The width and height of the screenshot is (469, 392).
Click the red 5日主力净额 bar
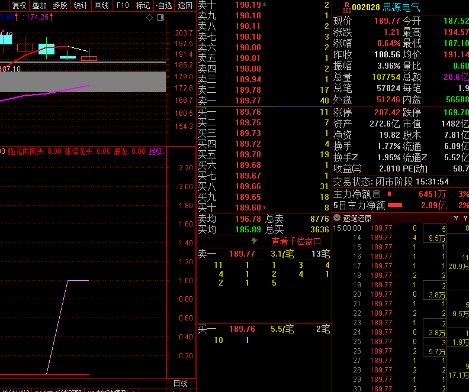tap(395, 205)
